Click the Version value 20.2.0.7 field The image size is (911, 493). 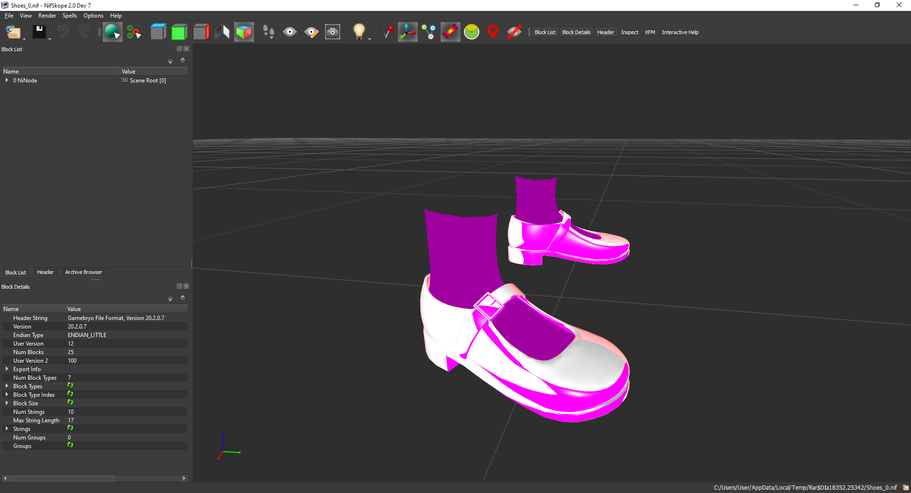coord(126,327)
